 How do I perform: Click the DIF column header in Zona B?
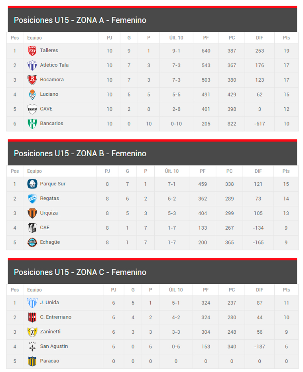258,171
